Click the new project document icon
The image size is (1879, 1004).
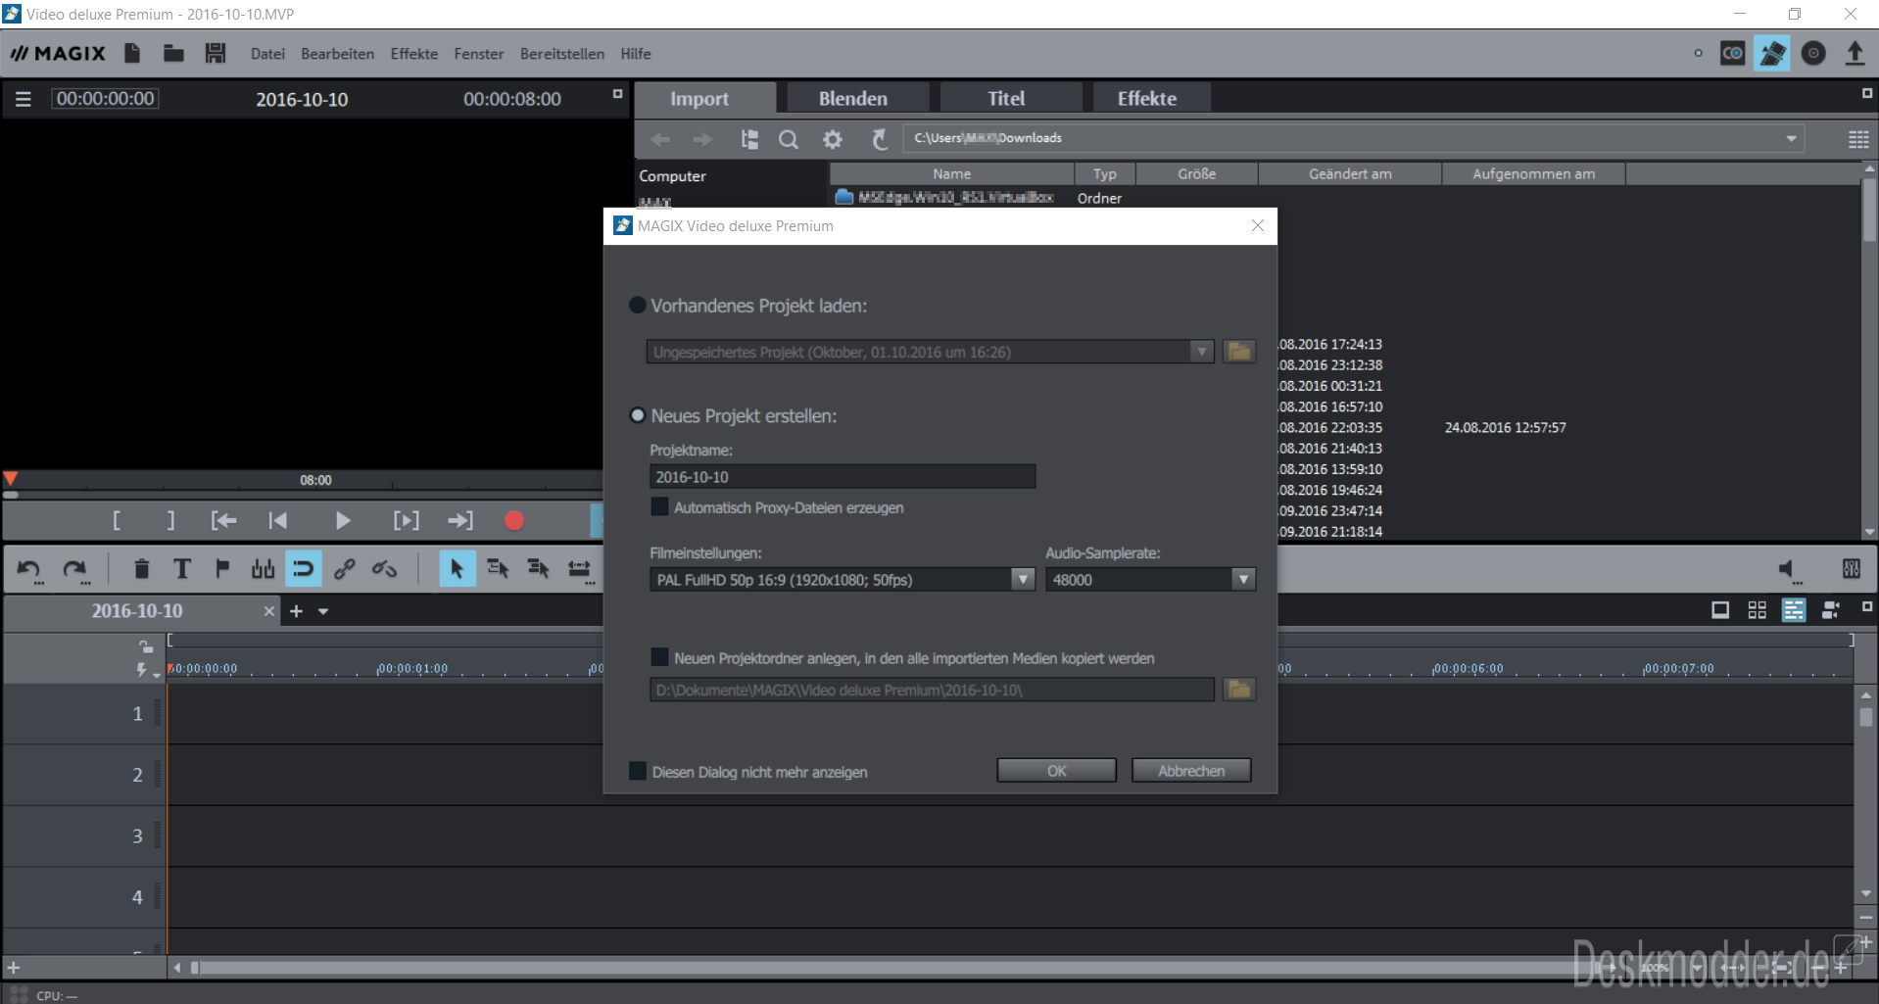132,53
